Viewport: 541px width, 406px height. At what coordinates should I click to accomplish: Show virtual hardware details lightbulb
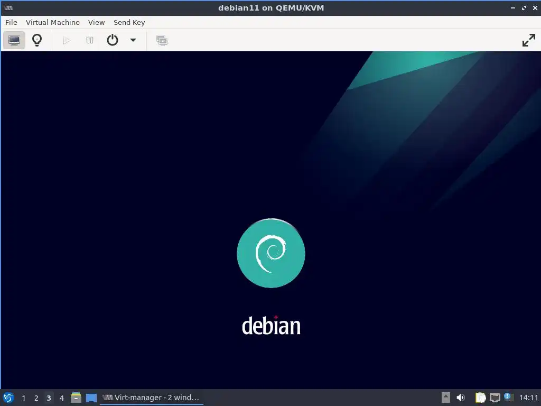click(x=37, y=40)
